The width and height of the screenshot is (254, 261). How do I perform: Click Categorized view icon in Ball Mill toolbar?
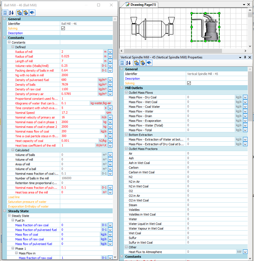tap(5, 13)
